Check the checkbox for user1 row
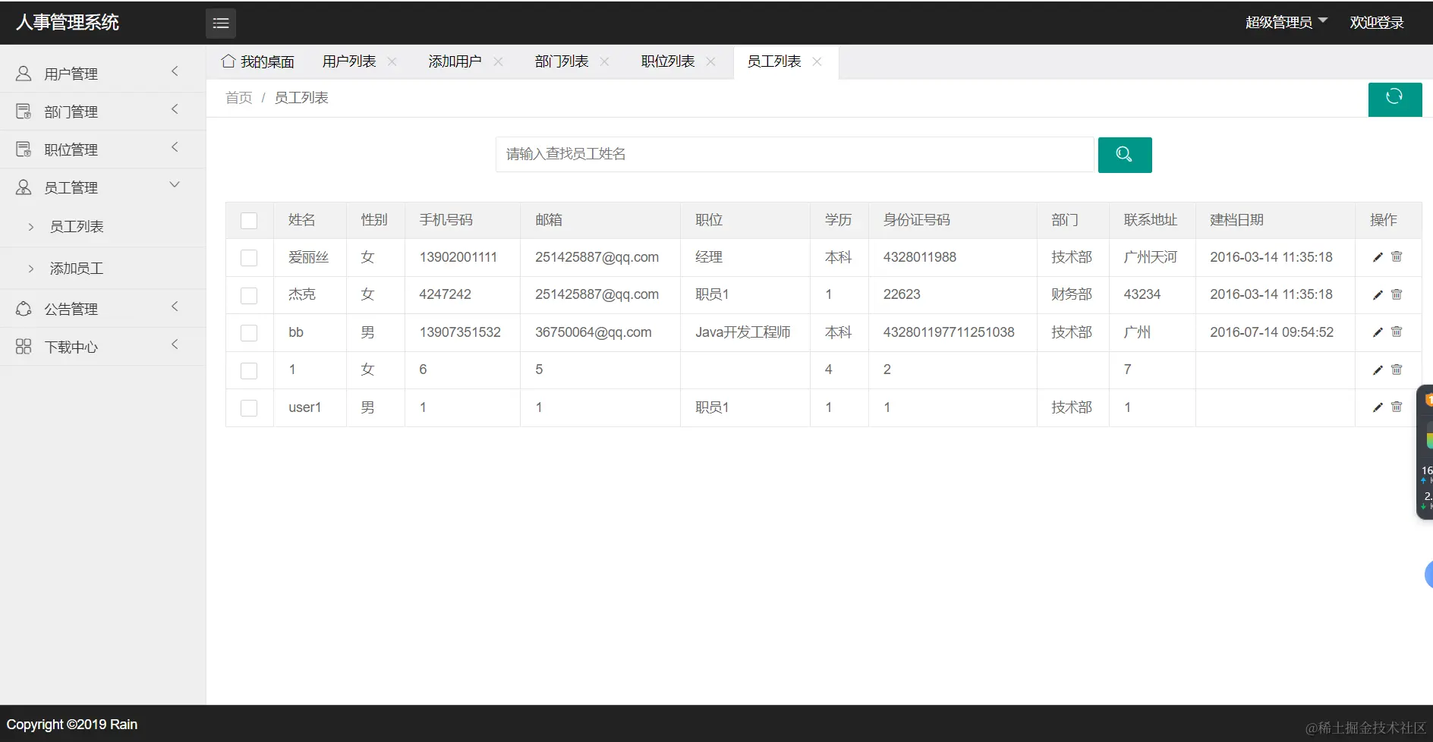 click(249, 408)
